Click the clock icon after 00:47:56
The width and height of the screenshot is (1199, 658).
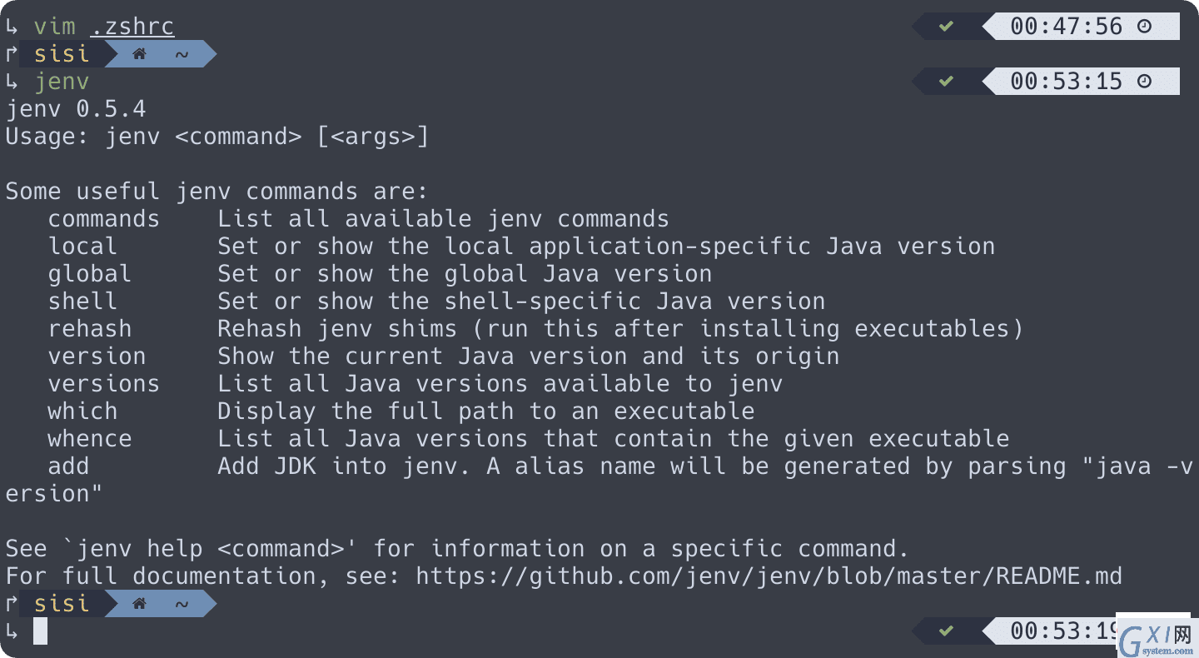(x=1144, y=27)
